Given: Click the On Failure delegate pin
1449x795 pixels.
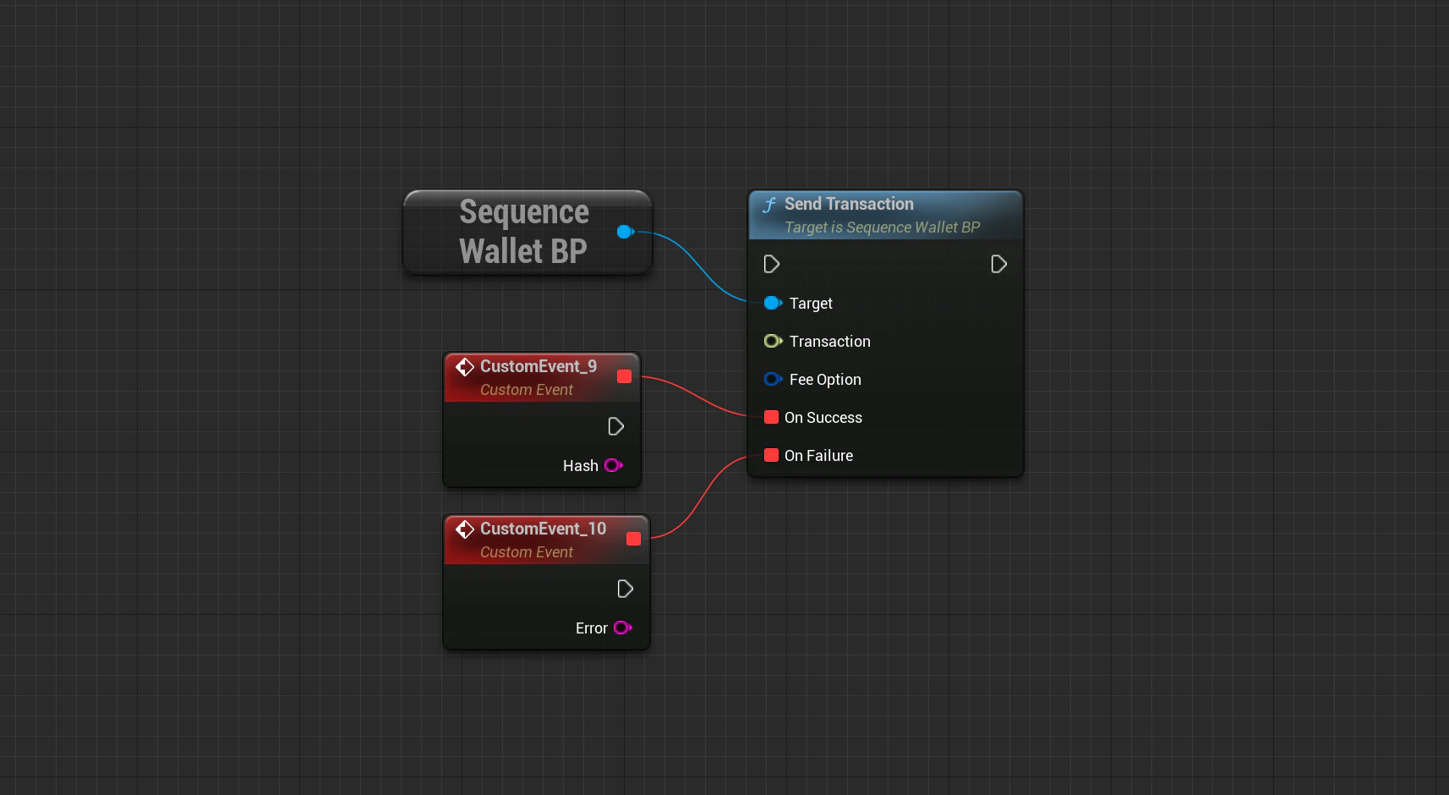Looking at the screenshot, I should [x=771, y=455].
